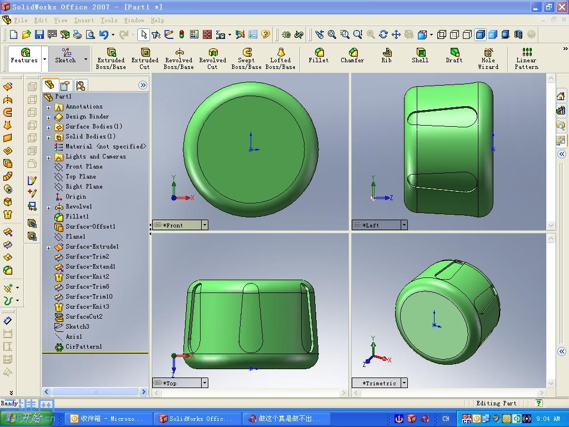Switch to SolidWorks Office taskbar button

197,419
